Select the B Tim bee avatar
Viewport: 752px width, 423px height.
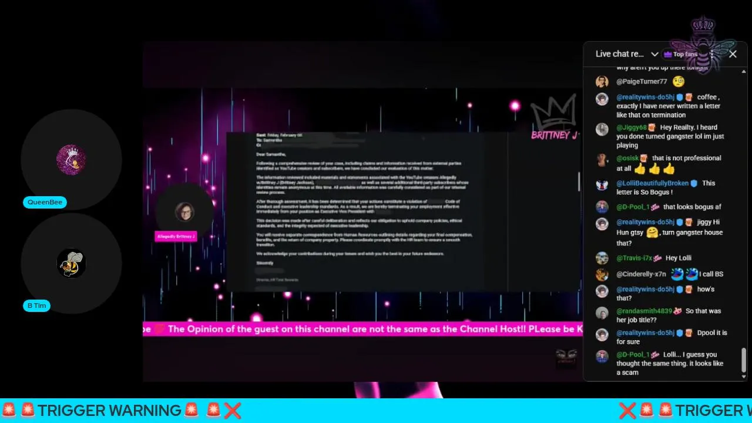[x=71, y=263]
